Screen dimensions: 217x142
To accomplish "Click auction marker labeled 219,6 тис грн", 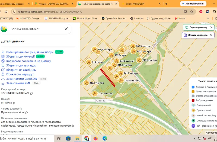I will click(x=139, y=60).
